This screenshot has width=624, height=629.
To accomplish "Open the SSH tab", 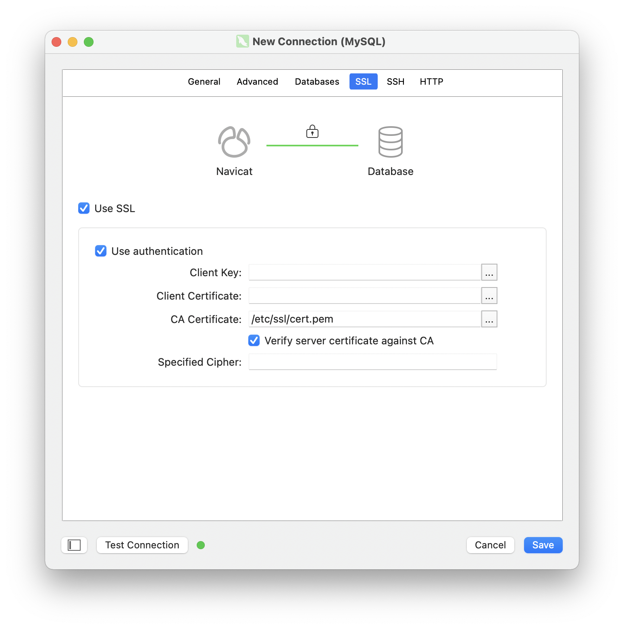I will click(395, 81).
